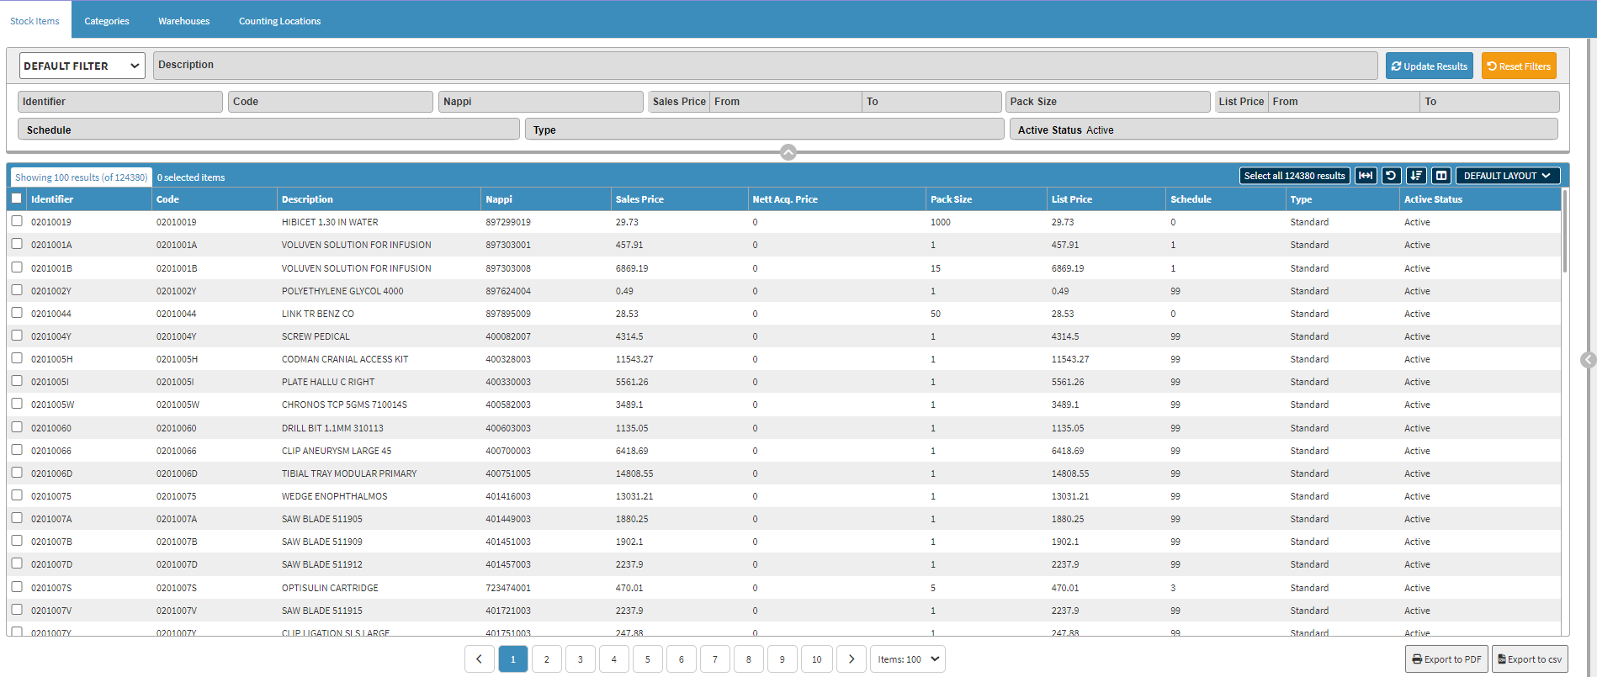Go to page 5
1597x677 pixels.
pos(647,659)
